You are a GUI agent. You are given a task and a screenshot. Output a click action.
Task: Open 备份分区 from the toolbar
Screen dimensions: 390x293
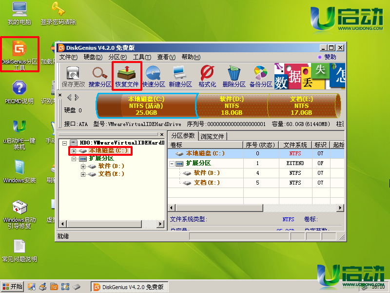click(x=261, y=76)
